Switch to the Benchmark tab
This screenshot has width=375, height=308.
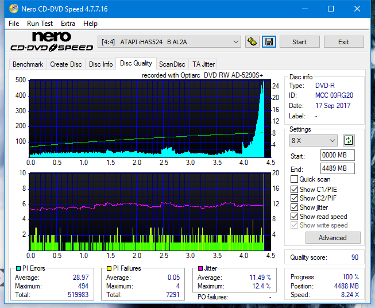pyautogui.click(x=28, y=64)
